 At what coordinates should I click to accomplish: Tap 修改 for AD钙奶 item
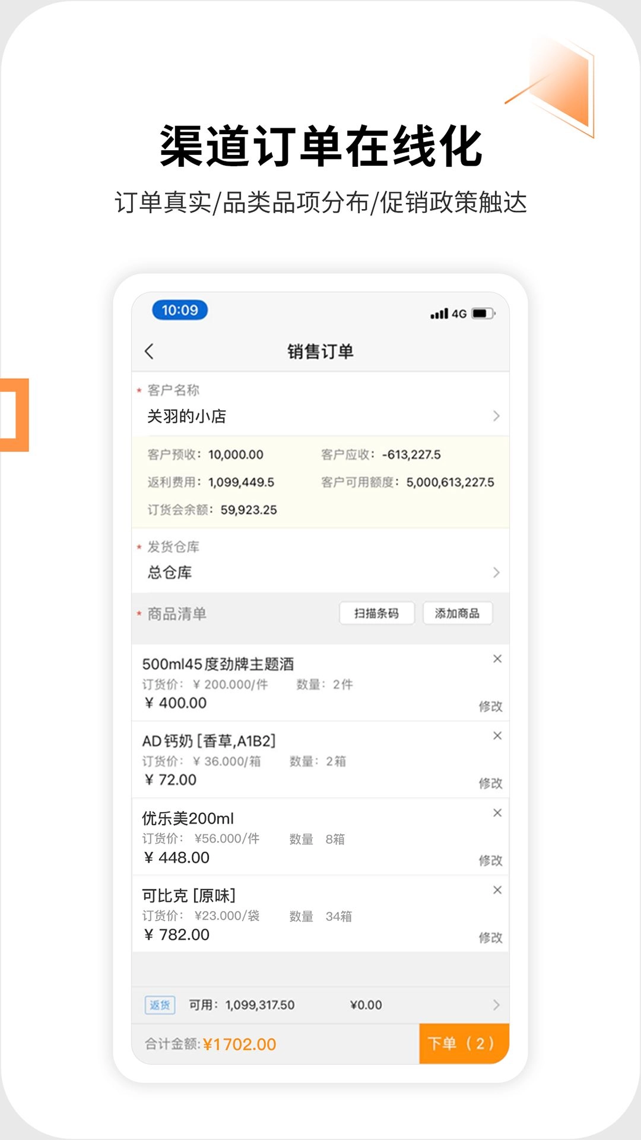pos(490,783)
